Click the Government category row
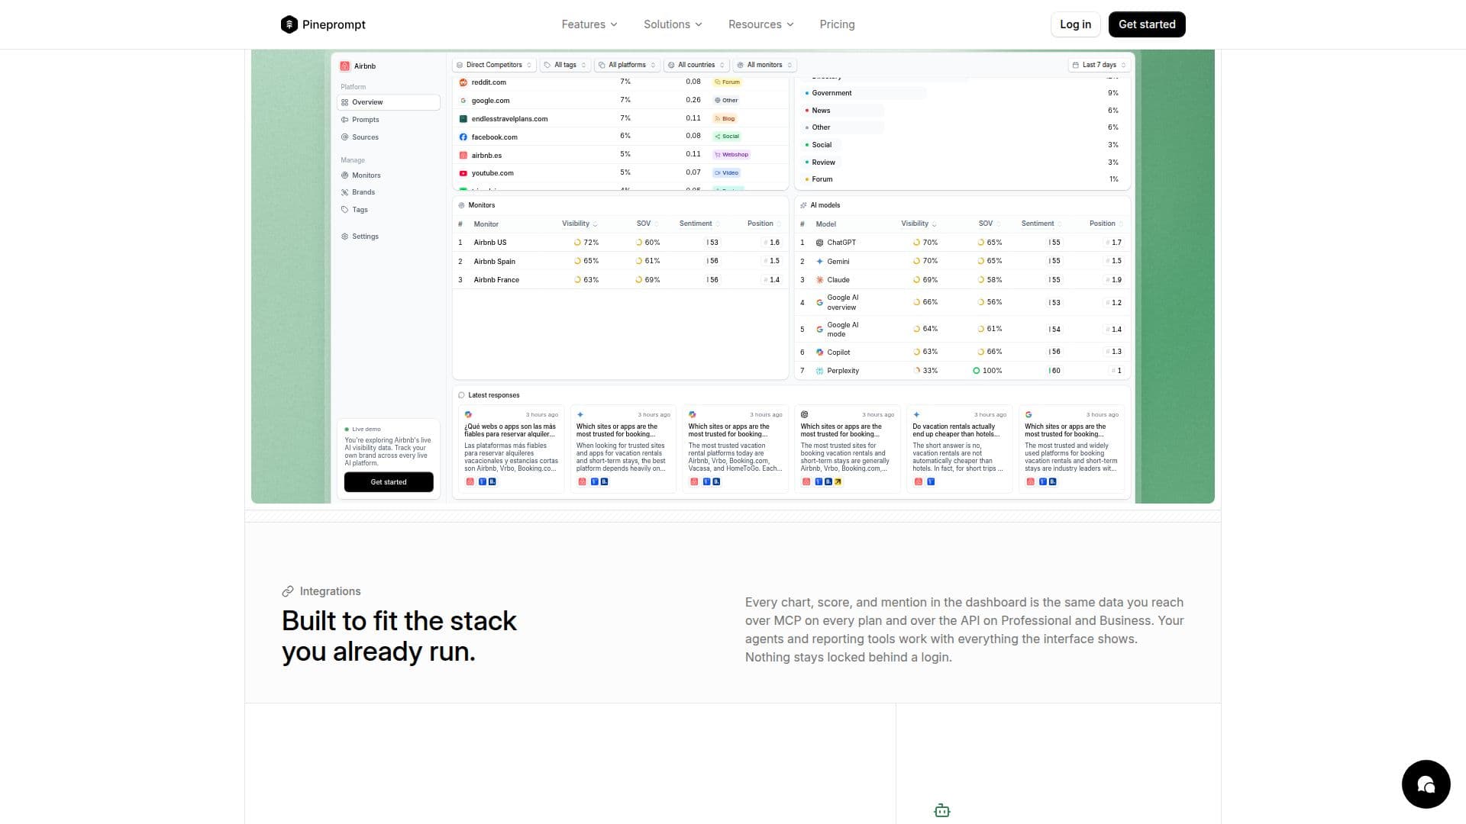 click(x=962, y=93)
